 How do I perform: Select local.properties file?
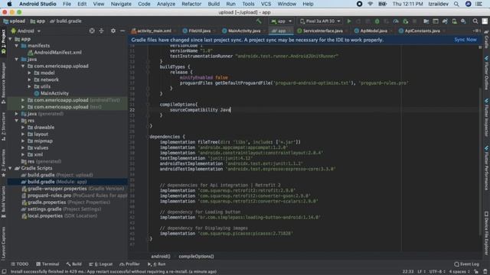tap(59, 215)
